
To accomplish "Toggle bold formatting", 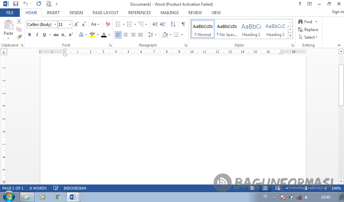I will tap(30, 35).
